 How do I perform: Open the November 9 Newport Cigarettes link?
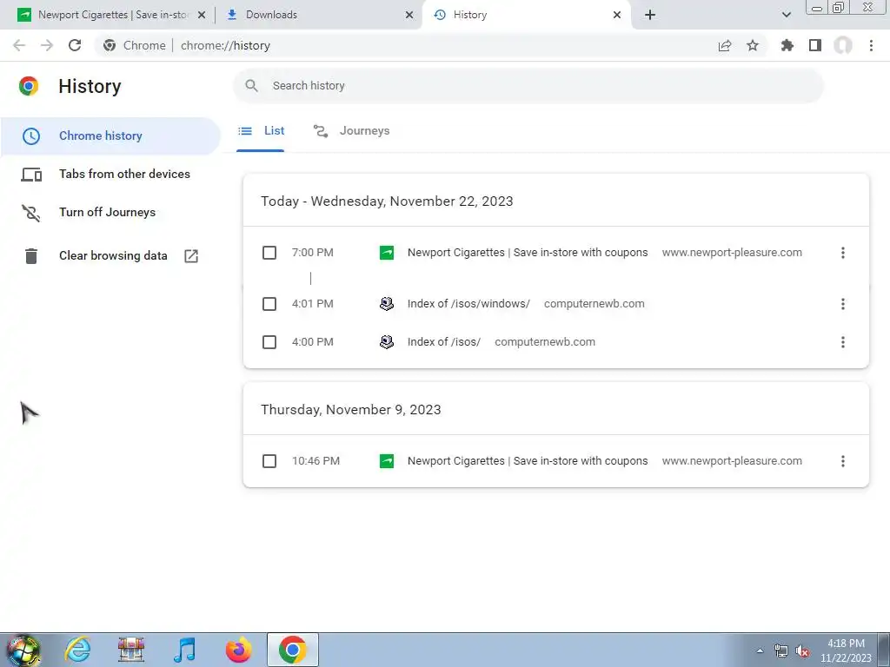point(528,461)
